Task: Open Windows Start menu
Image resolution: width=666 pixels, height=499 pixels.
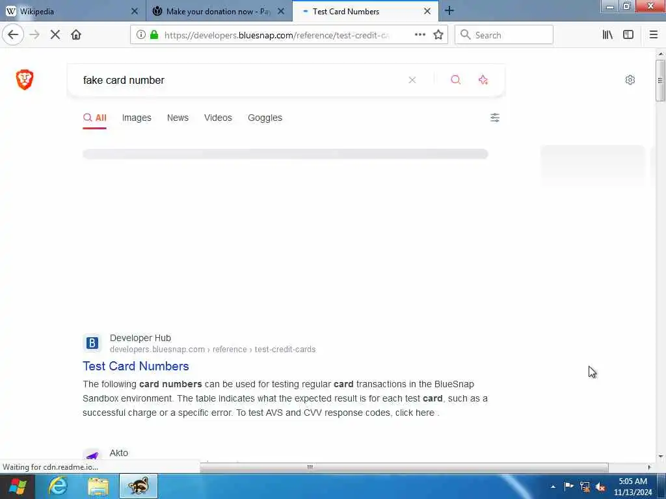Action: pyautogui.click(x=17, y=486)
